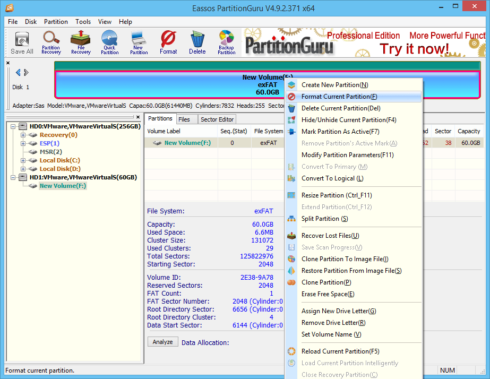Click the Quick Partition toolbar icon

point(110,43)
